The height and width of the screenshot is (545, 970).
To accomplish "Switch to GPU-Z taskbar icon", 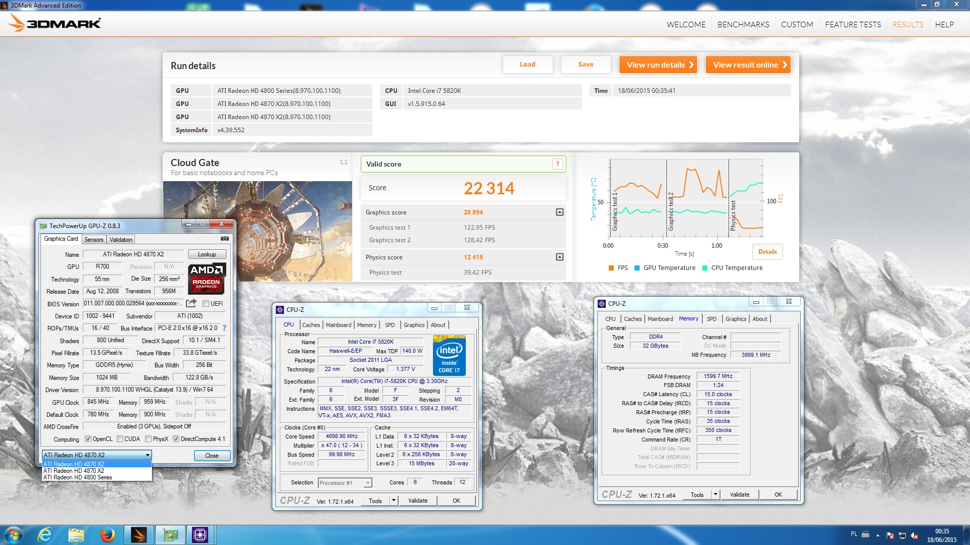I will 170,535.
